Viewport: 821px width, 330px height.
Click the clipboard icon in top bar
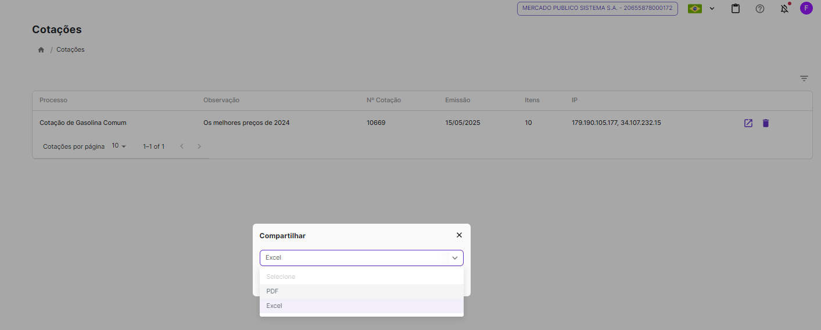[736, 9]
